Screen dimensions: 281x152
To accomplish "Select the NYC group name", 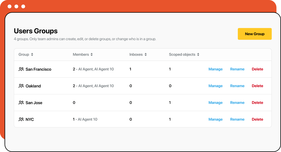I will coord(30,120).
